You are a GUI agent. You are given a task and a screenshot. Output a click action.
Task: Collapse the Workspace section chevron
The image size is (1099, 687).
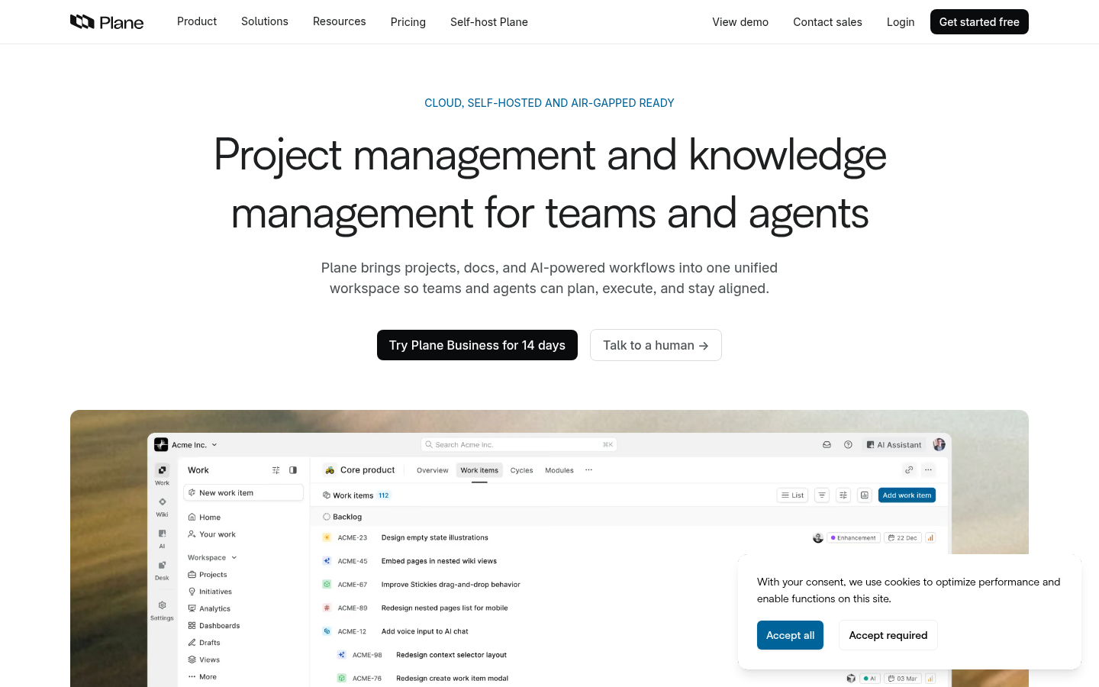(x=234, y=557)
